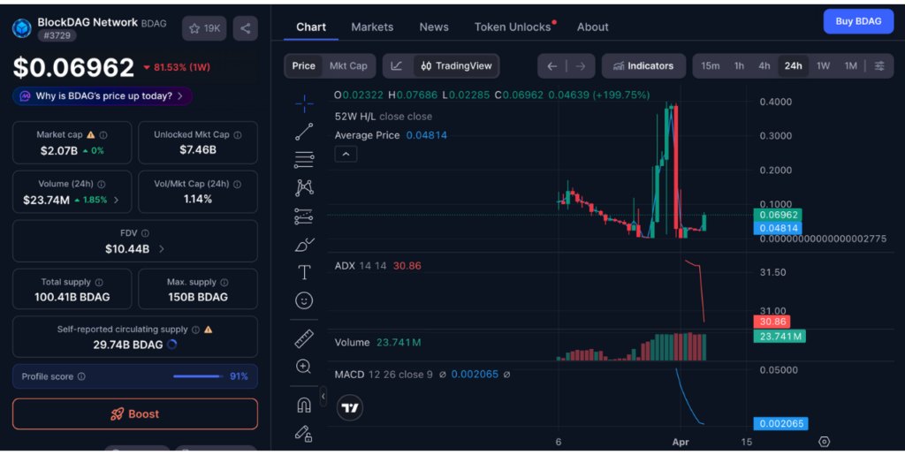Show FDV info tooltip
The width and height of the screenshot is (905, 455).
(145, 233)
